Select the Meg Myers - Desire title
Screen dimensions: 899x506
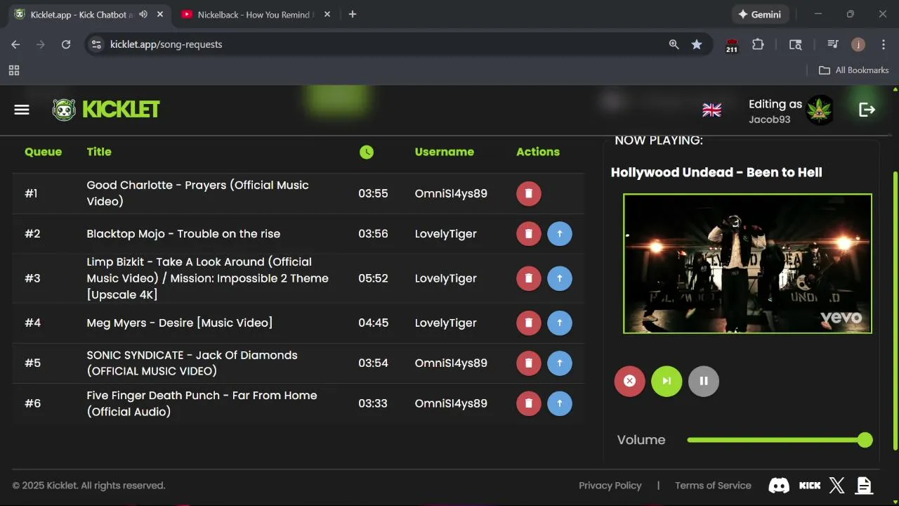pyautogui.click(x=180, y=323)
